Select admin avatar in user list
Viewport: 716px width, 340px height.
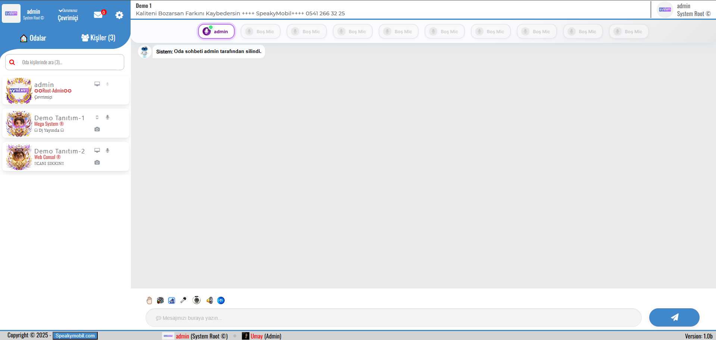19,90
